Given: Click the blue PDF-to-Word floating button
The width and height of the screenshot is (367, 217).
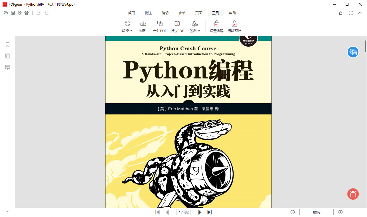Looking at the screenshot, I should [x=353, y=52].
